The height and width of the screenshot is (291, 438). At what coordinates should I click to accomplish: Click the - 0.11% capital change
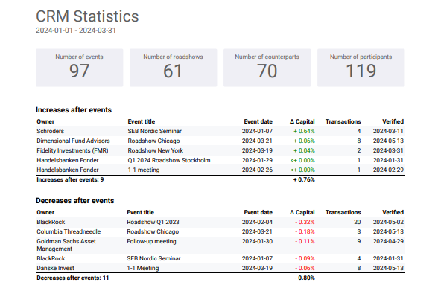(305, 242)
